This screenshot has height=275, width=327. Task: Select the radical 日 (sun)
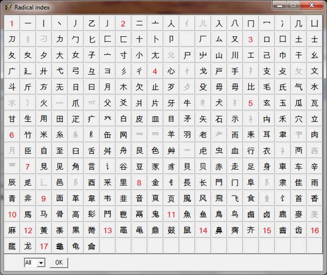click(76, 87)
